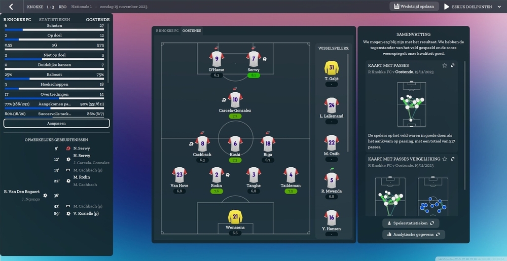The image size is (507, 261).
Task: Switch to the R Knokke FC lineup tab
Action: (167, 31)
